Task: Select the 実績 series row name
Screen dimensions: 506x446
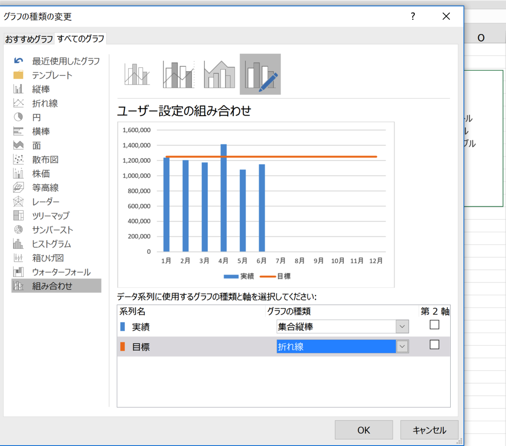Action: click(x=141, y=327)
